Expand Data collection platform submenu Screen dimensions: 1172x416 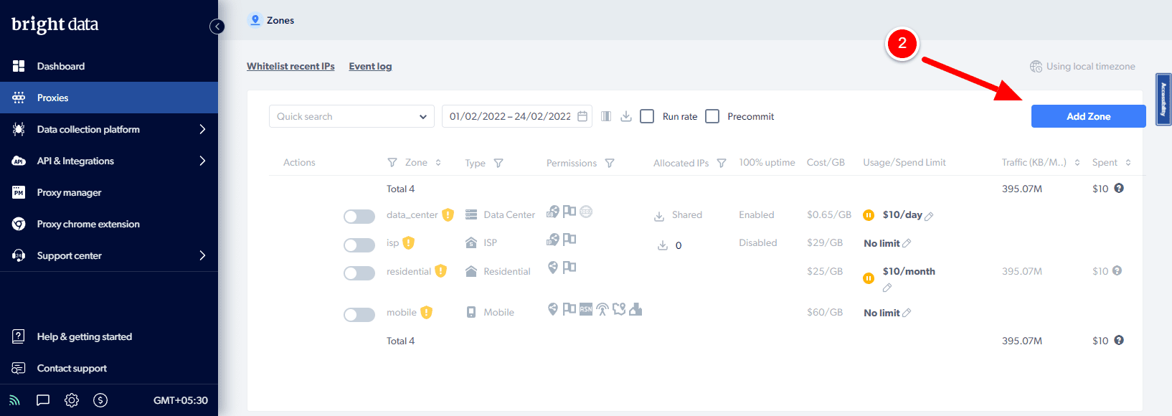point(202,129)
